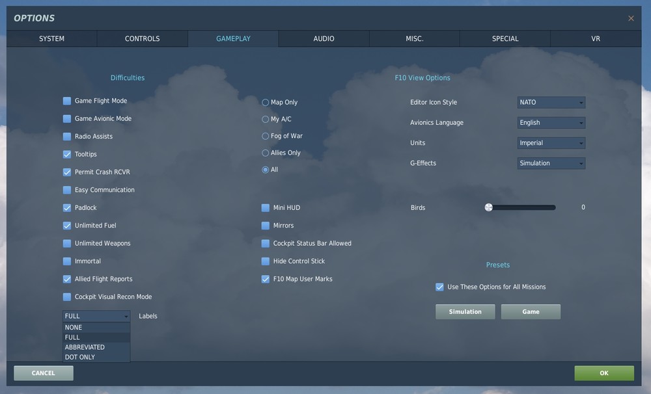Enable the Mini HUD checkbox
This screenshot has height=394, width=651.
point(266,208)
